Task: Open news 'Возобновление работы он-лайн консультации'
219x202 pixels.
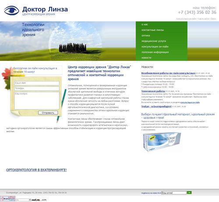Action: (168, 73)
